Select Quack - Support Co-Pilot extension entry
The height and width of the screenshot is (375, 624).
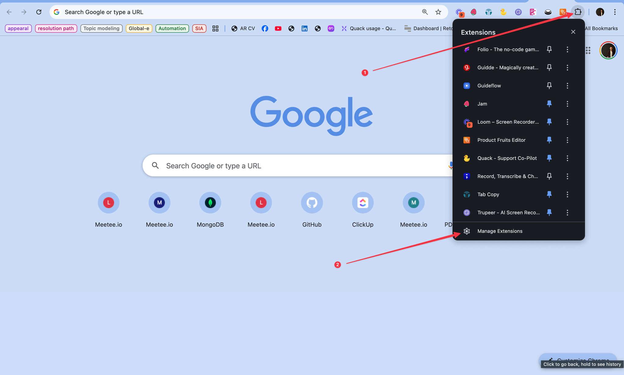[507, 158]
